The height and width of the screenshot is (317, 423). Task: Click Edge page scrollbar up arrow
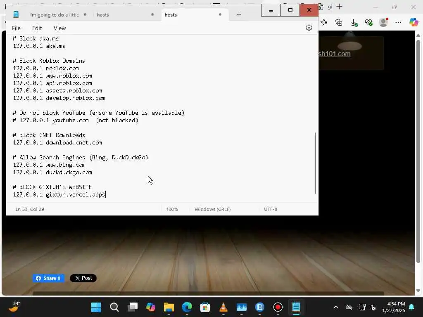pyautogui.click(x=418, y=35)
